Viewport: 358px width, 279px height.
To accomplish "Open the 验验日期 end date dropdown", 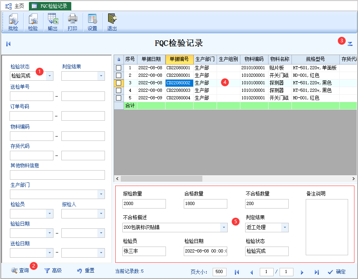I will [x=101, y=233].
